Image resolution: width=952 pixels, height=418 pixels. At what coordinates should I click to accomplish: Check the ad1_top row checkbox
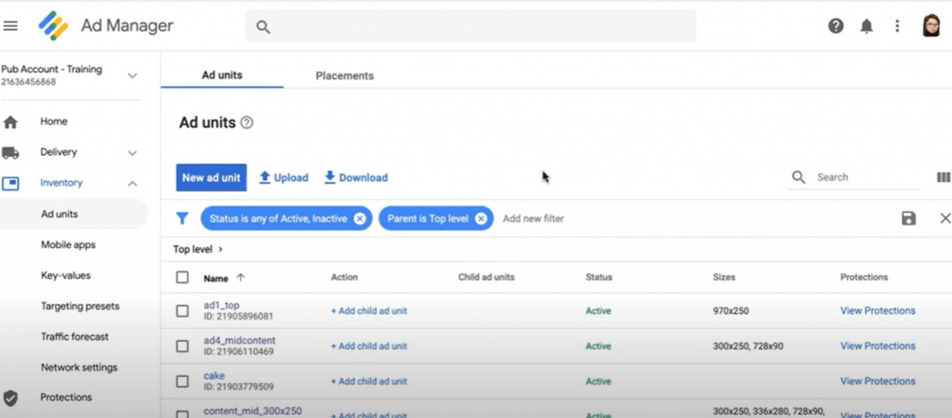coord(182,311)
